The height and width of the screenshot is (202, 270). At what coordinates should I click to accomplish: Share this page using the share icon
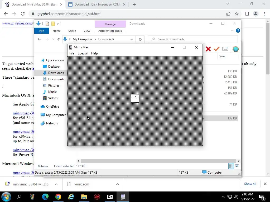point(228,14)
